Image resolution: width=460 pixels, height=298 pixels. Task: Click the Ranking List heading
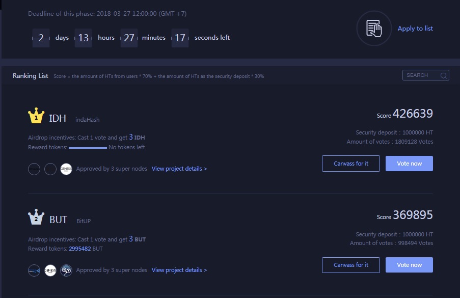(30, 76)
